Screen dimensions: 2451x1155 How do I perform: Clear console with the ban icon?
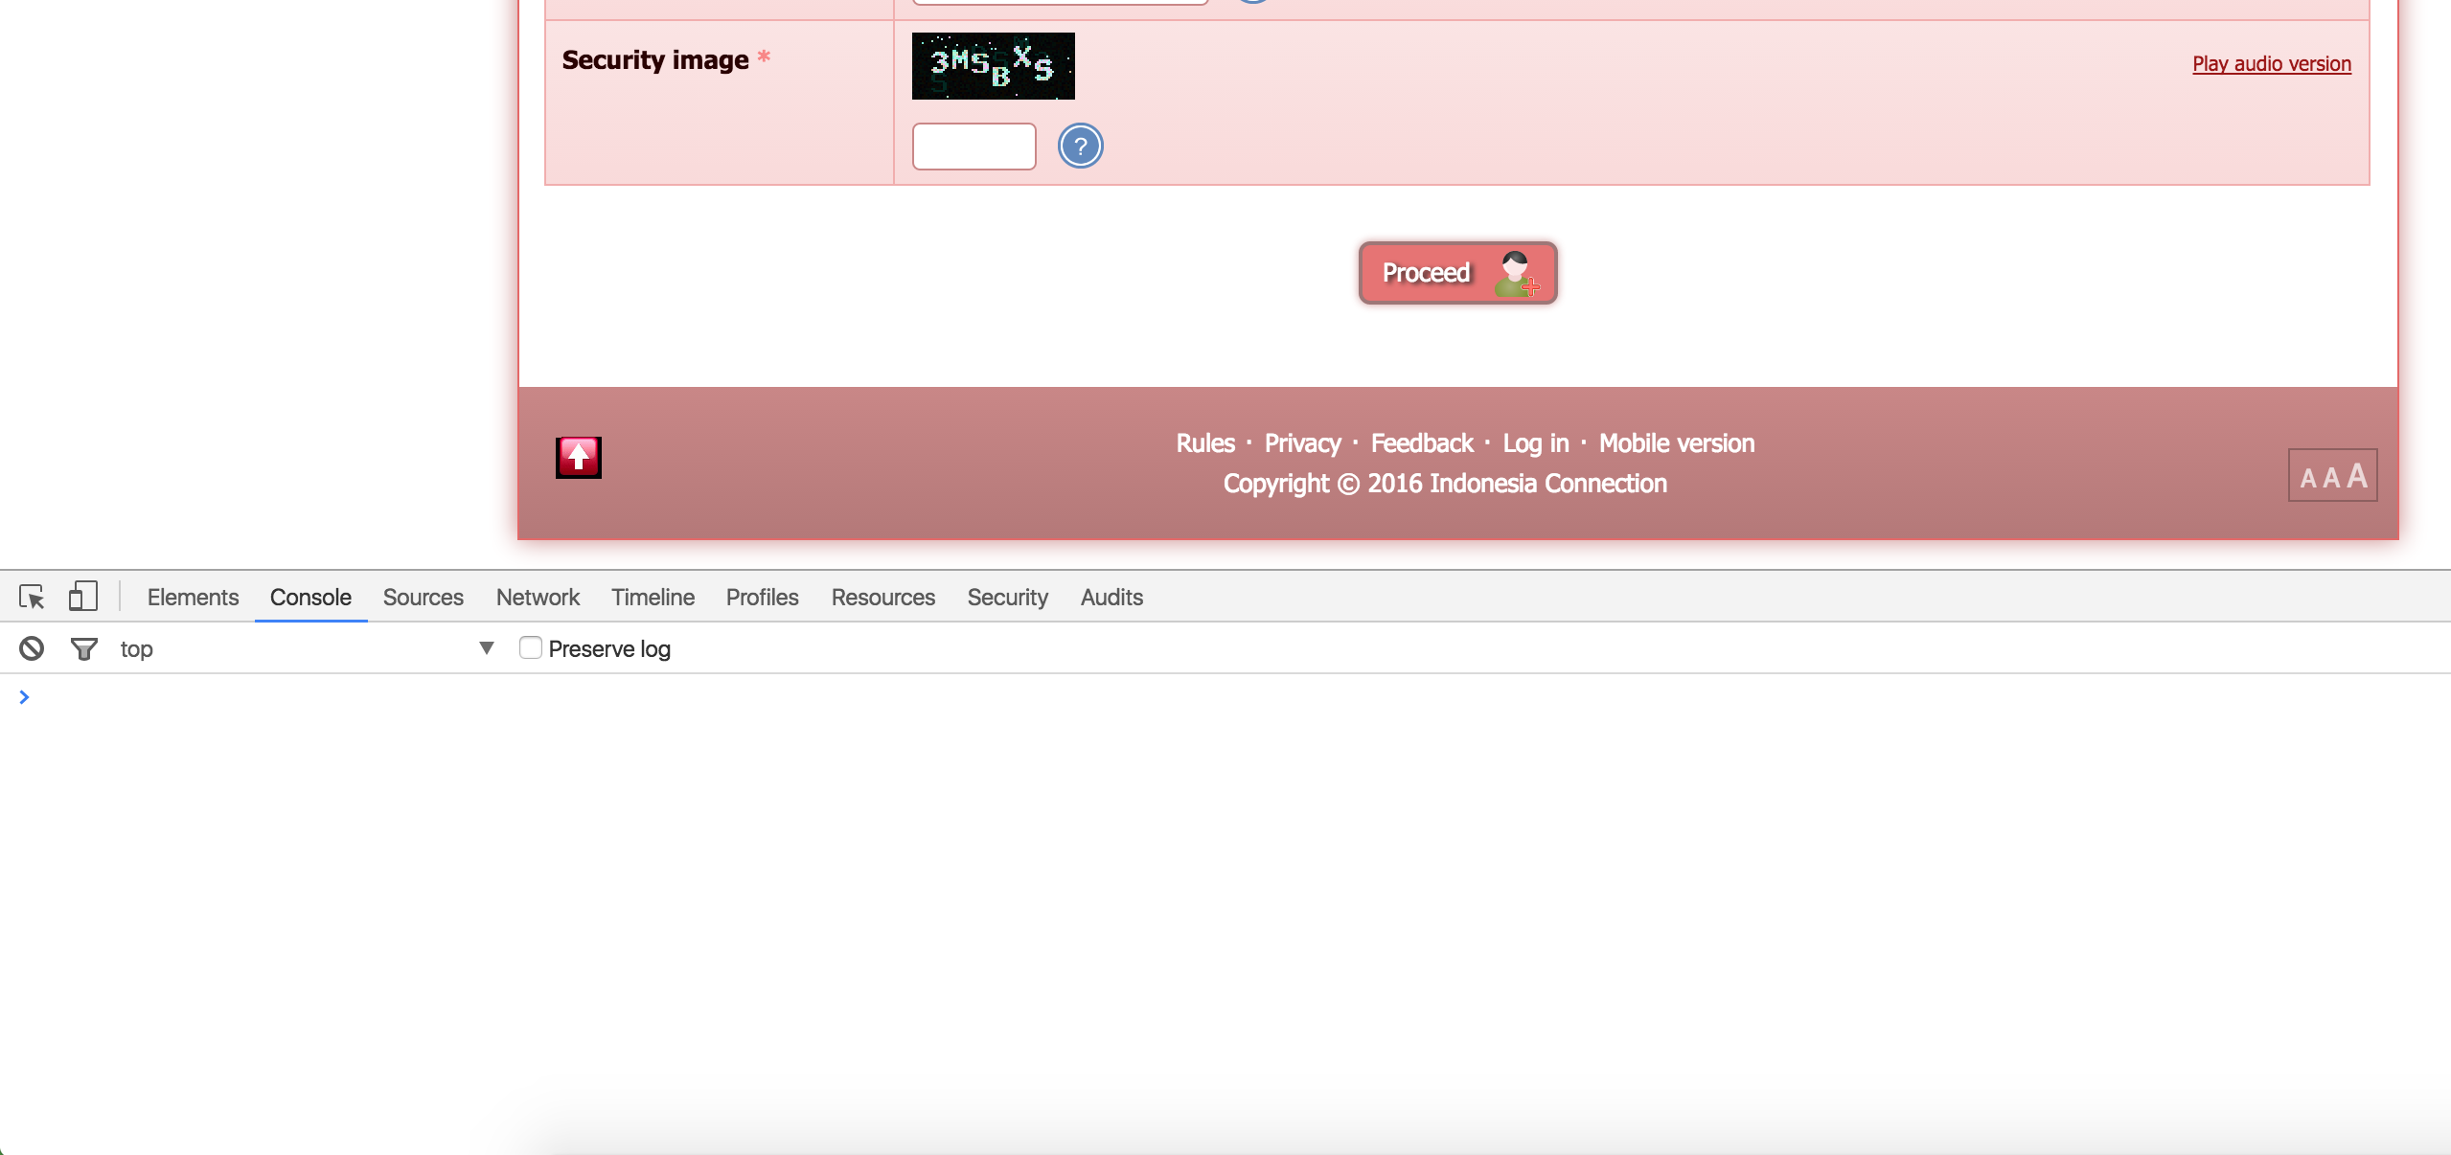[x=32, y=648]
